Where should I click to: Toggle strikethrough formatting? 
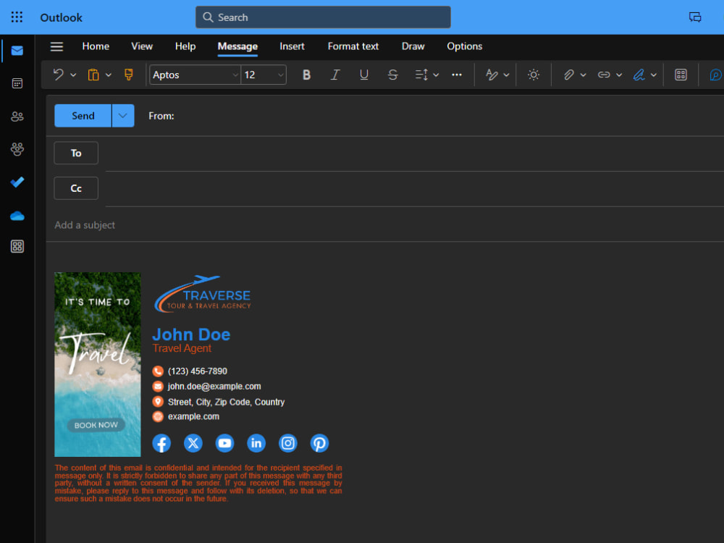(x=392, y=75)
